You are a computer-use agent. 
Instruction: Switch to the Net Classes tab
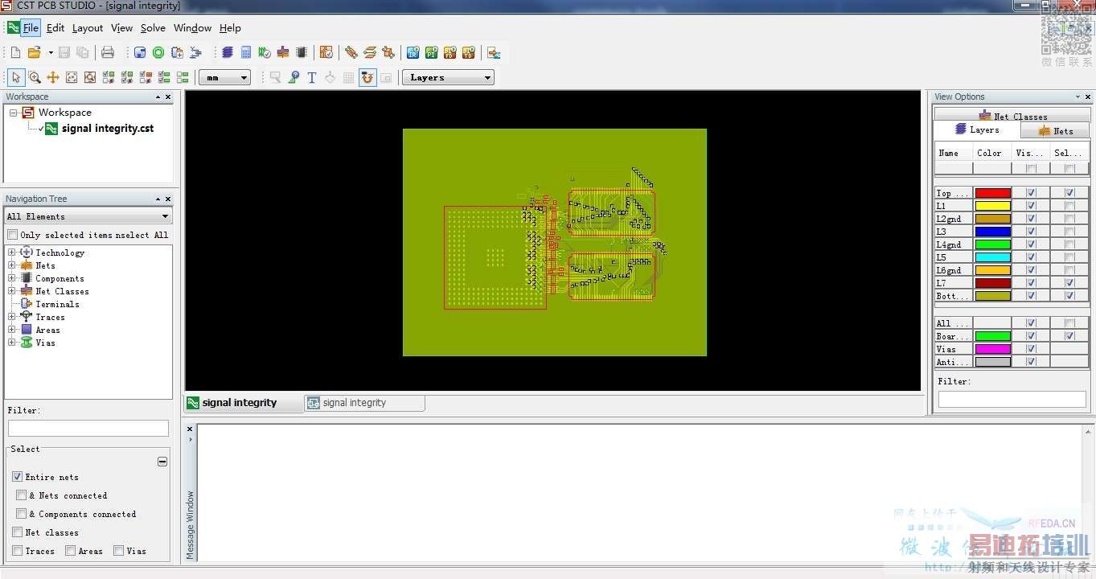(1012, 116)
